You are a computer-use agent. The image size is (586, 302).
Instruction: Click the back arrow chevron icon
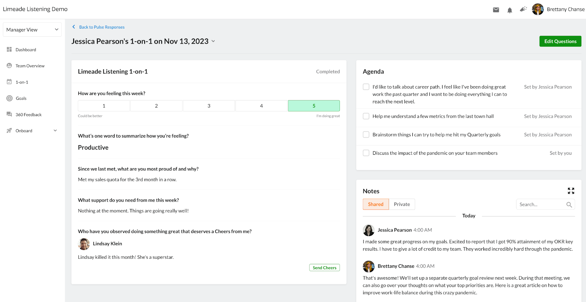point(74,27)
